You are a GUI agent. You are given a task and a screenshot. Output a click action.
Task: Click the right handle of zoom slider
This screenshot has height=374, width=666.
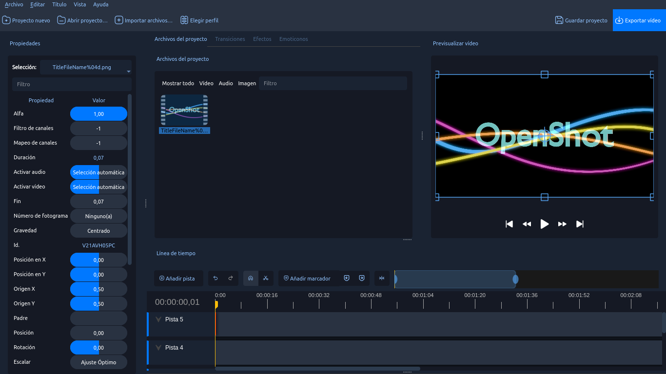[x=515, y=280]
